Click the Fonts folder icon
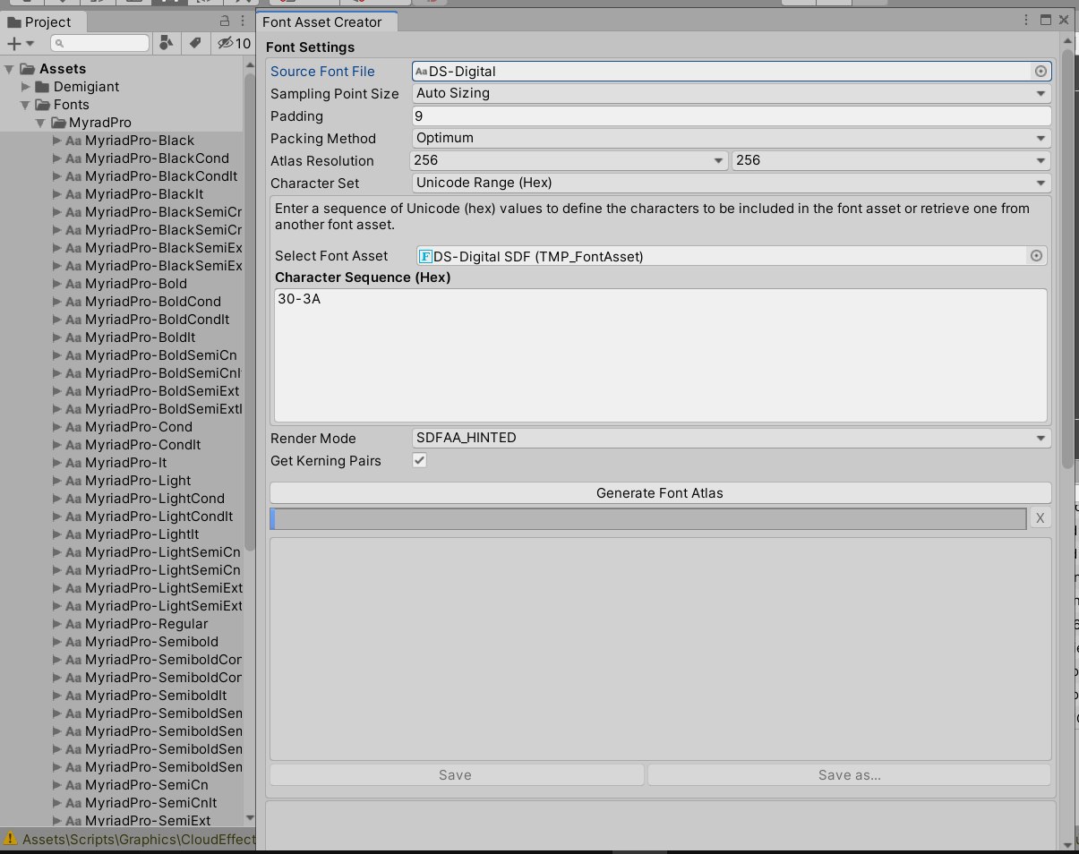The image size is (1079, 854). coord(42,105)
